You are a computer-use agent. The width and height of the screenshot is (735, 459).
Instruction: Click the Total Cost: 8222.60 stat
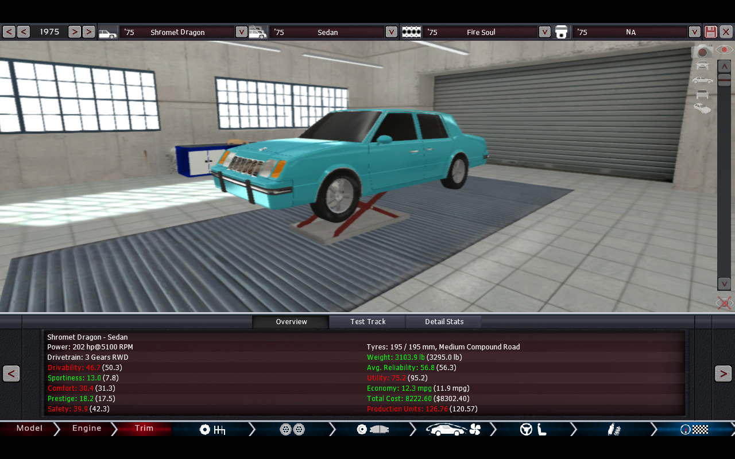pos(399,399)
